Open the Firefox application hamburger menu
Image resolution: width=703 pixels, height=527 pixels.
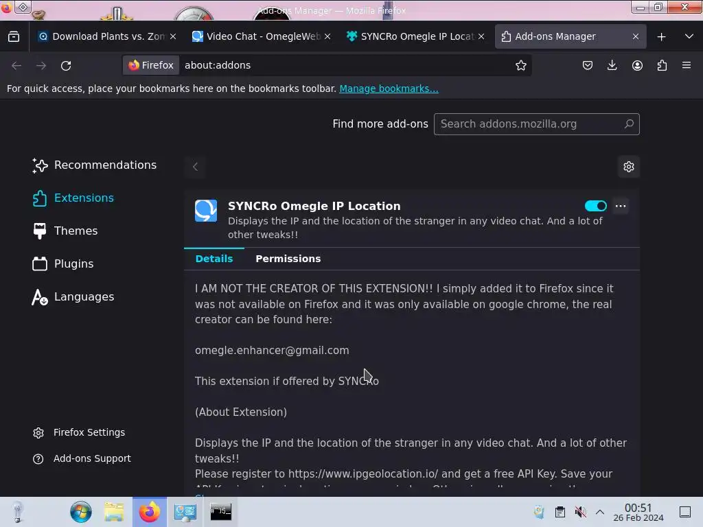687,65
